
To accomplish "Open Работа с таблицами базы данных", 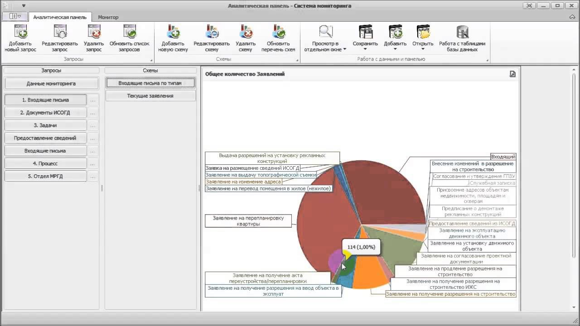I will [462, 38].
